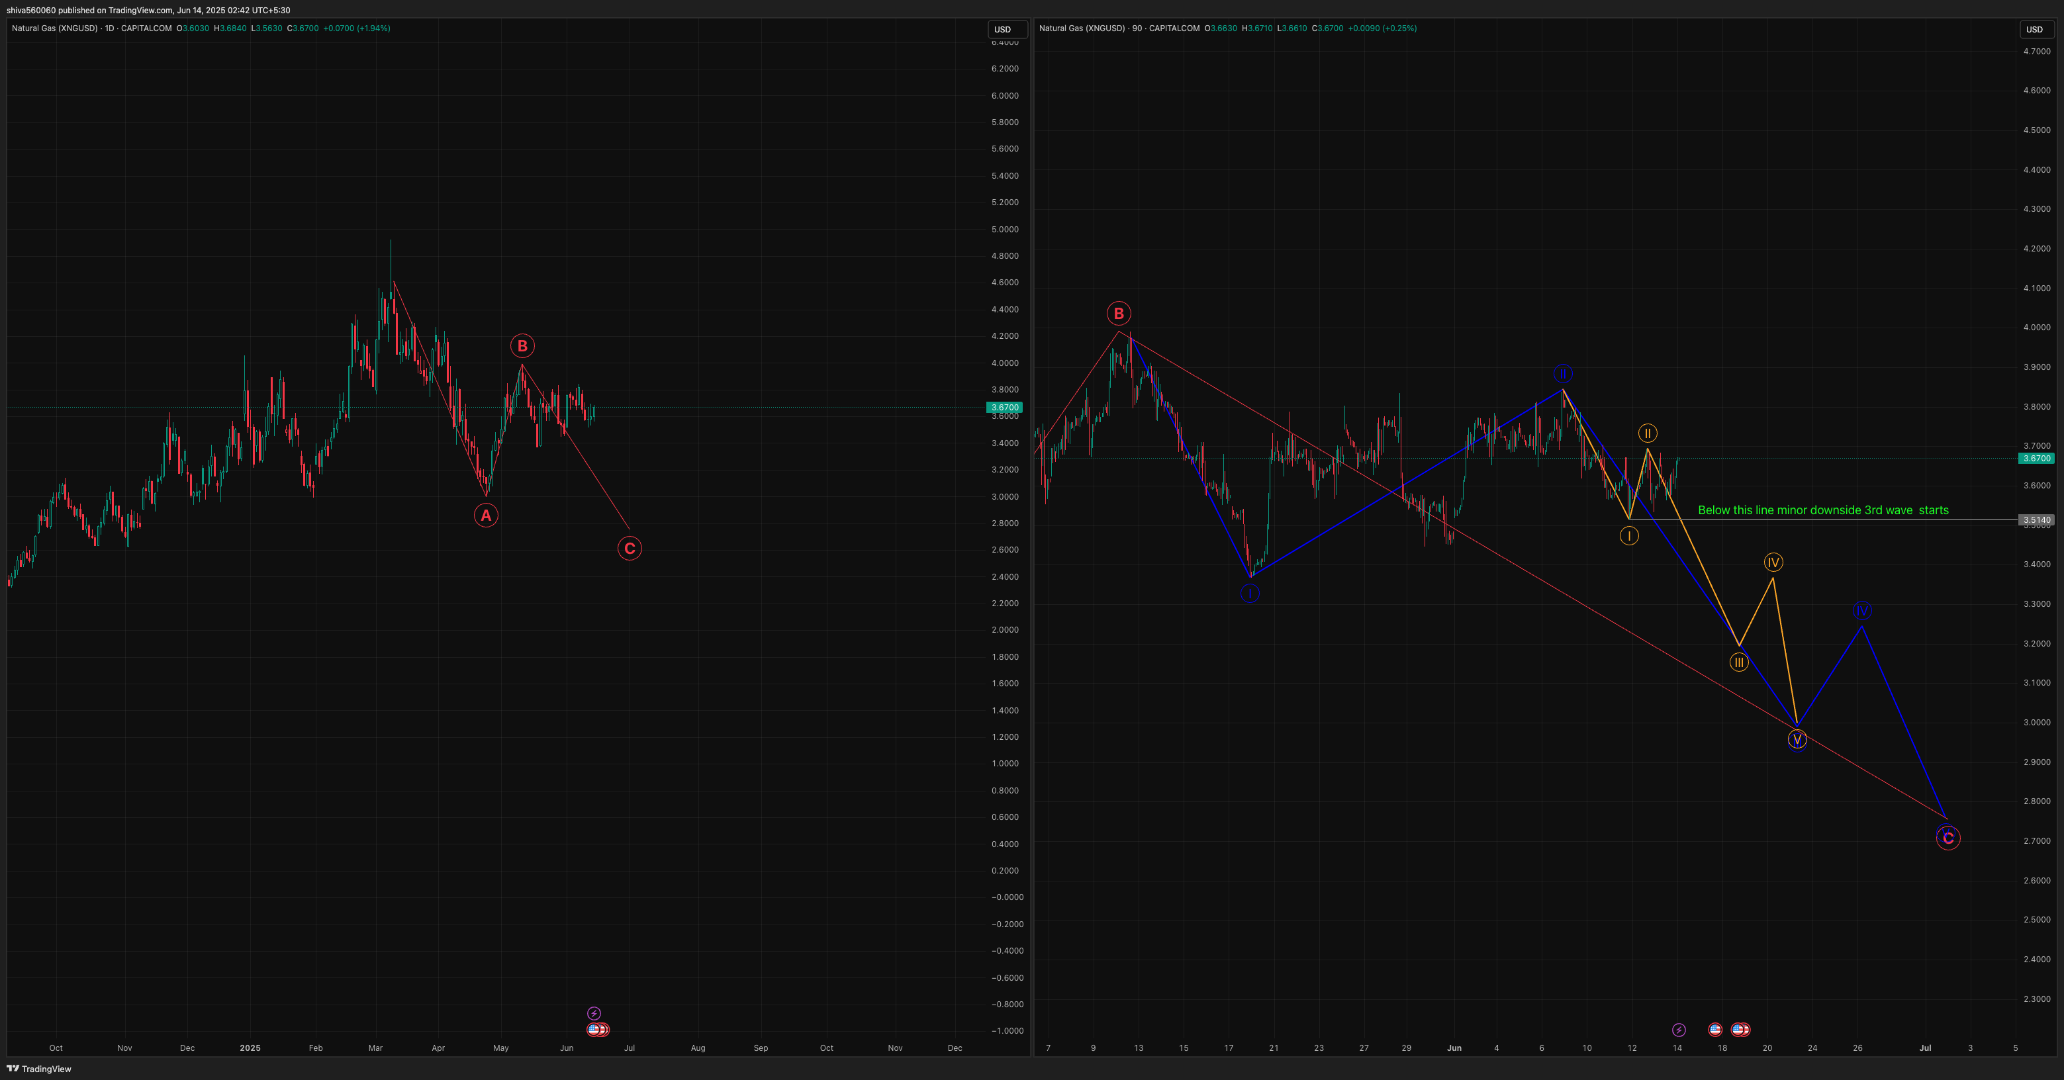
Task: Open the USD currency selector on the daily chart
Action: click(x=1007, y=30)
